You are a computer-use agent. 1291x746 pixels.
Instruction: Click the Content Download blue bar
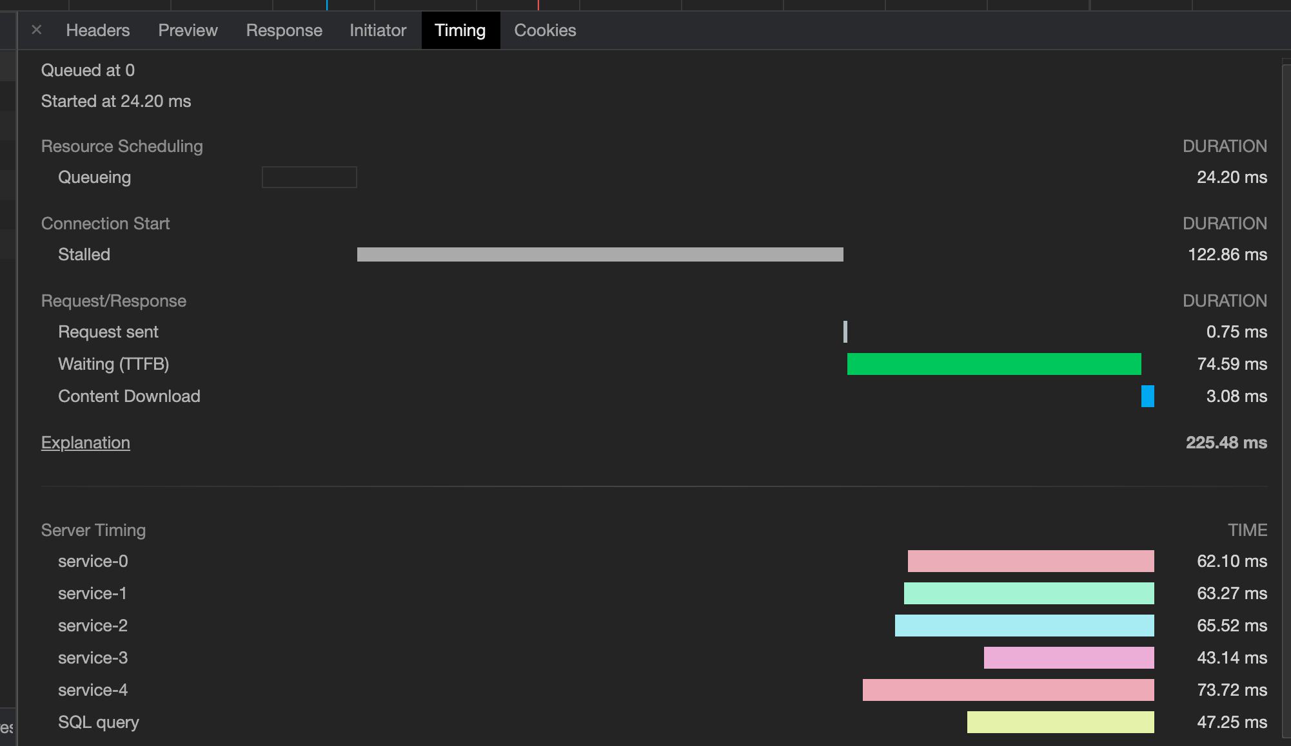1147,396
